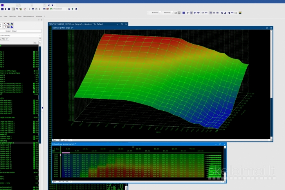Open the Miscellaneous menu

[x=28, y=16]
